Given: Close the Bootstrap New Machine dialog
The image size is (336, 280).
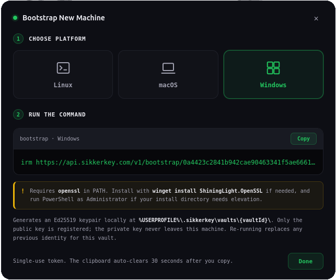Looking at the screenshot, I should point(316,19).
